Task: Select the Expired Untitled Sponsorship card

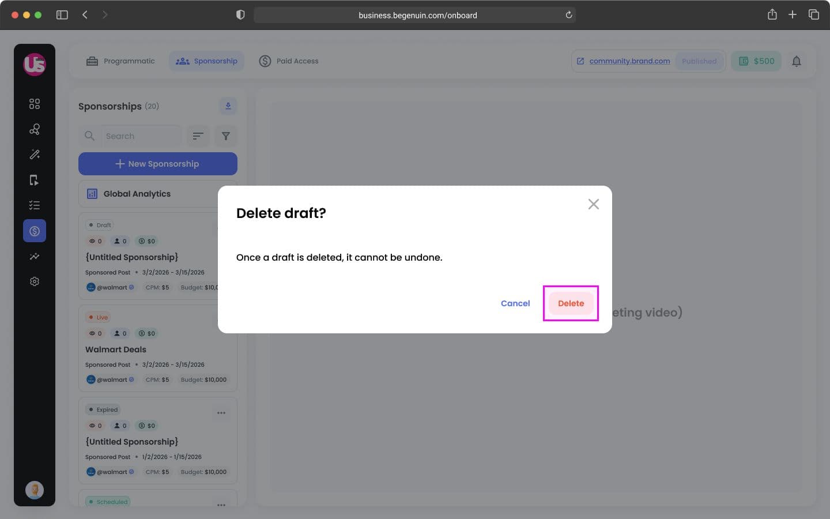Action: pyautogui.click(x=158, y=441)
